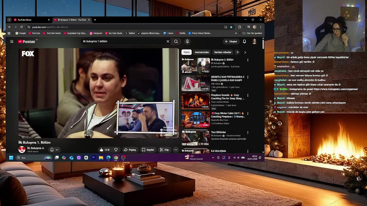Open a new Chrome tab
The width and height of the screenshot is (367, 206).
tap(95, 20)
